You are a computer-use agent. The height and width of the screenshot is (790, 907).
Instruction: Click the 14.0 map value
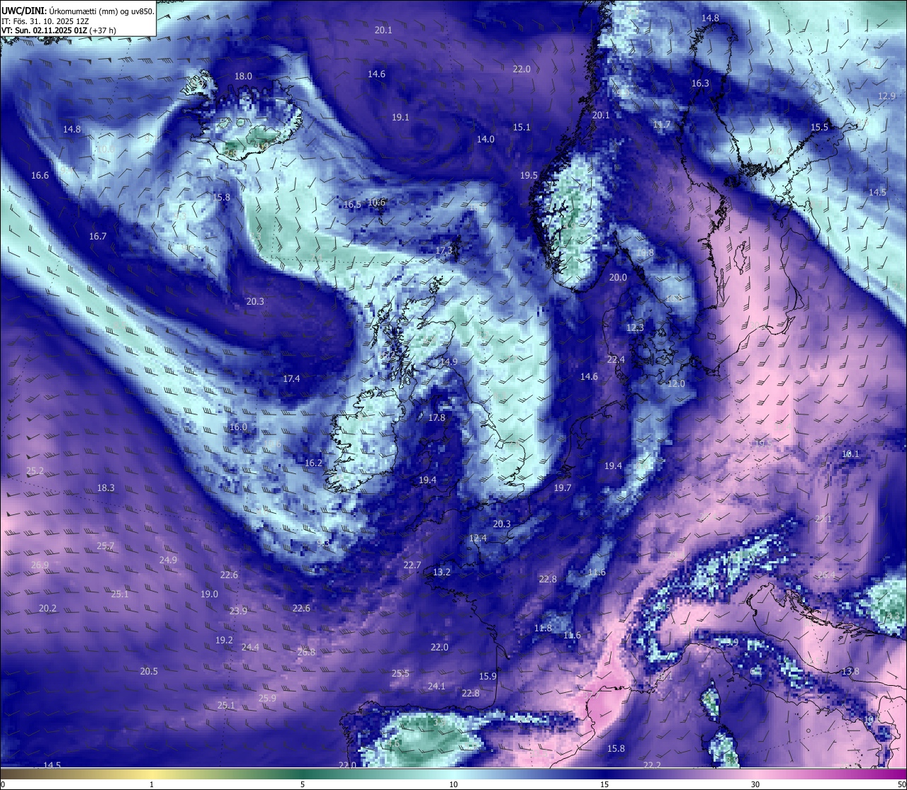[x=485, y=139]
